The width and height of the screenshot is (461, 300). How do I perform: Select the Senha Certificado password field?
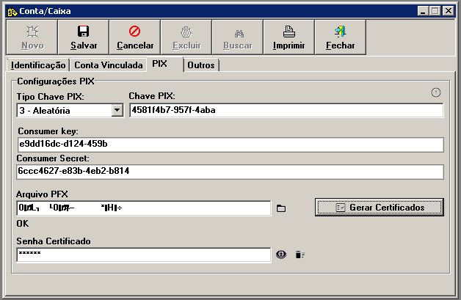(x=143, y=255)
